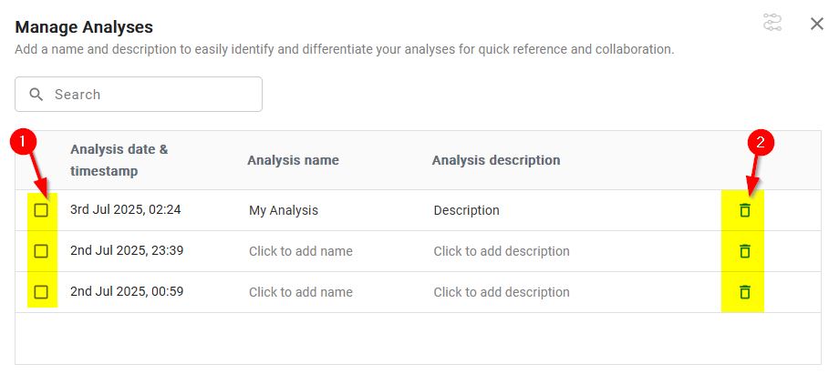Click Analysis date & timestamp column header

click(119, 160)
